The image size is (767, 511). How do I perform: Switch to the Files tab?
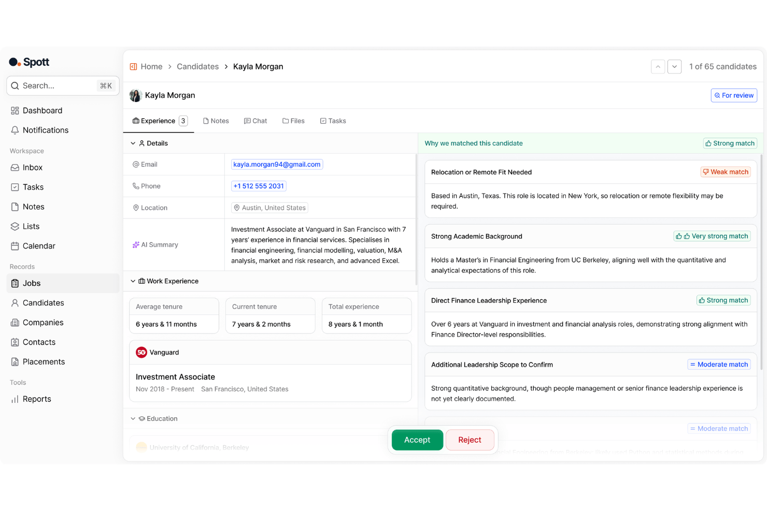pyautogui.click(x=293, y=121)
